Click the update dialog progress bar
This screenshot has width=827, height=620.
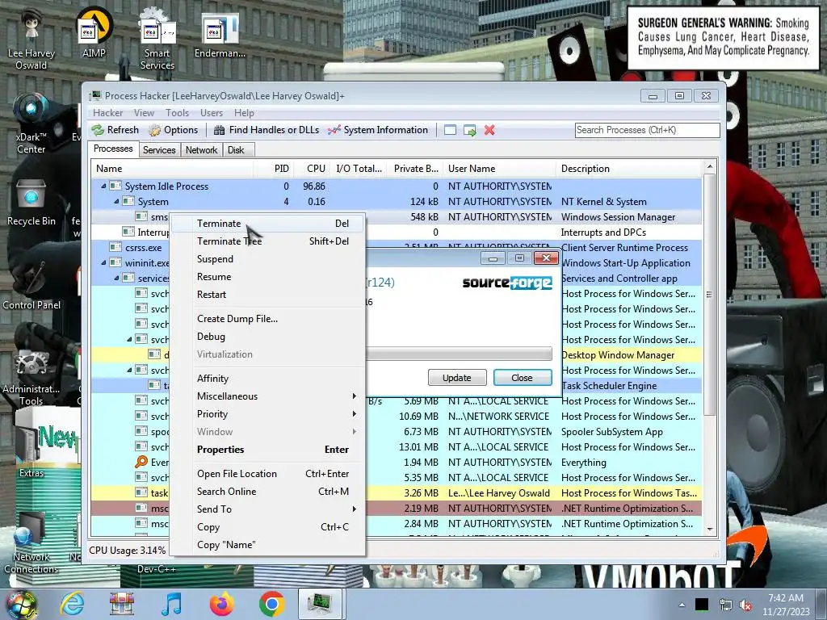pos(459,354)
